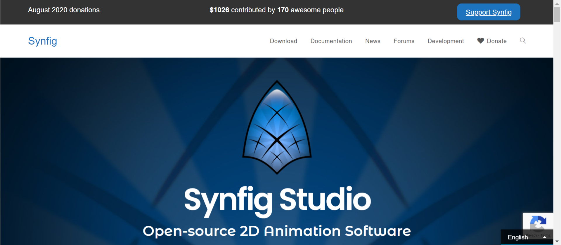
Task: Click the August 2020 donations label
Action: pos(65,10)
